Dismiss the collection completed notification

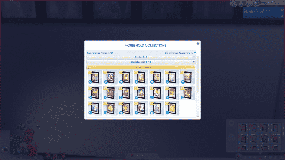pos(282,10)
